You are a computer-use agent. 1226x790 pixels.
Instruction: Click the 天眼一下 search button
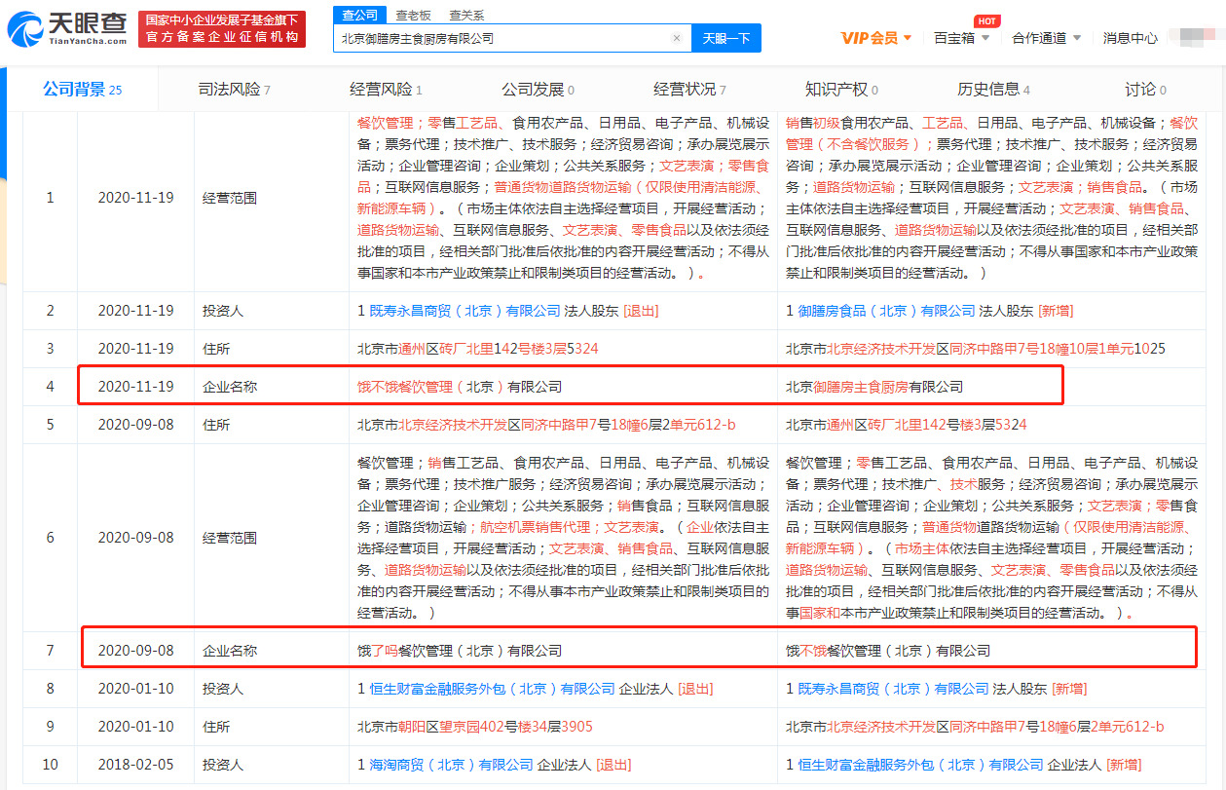pos(726,38)
